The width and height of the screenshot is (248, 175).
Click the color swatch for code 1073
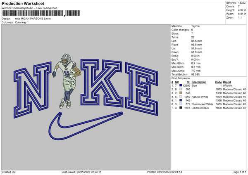pos(181,89)
